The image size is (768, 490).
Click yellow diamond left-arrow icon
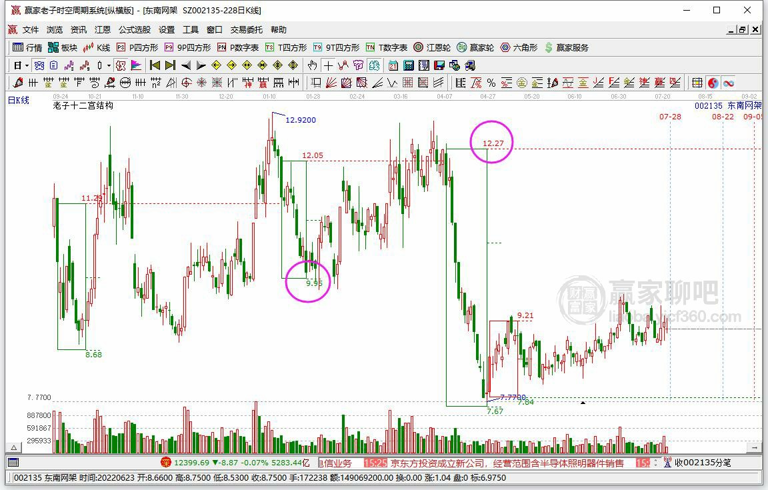pos(217,65)
